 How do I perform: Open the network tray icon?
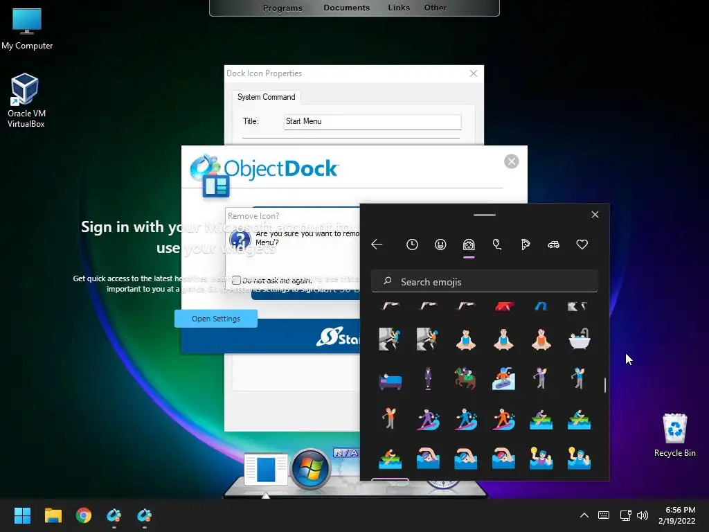626,515
